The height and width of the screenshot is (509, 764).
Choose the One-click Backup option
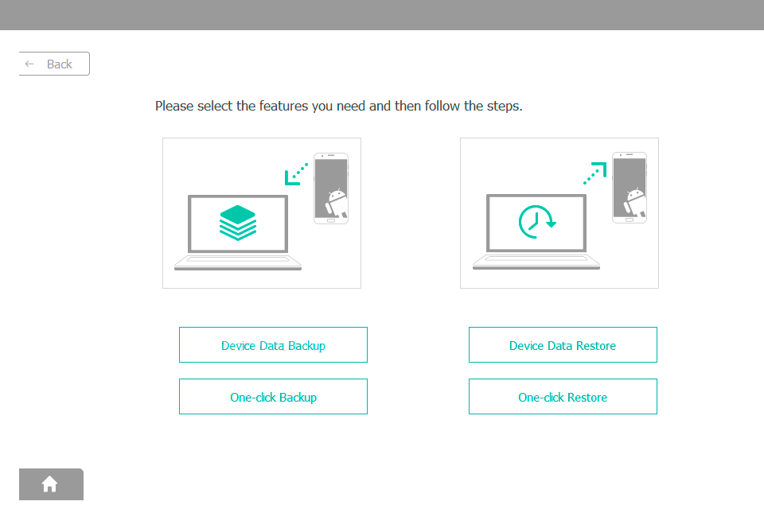[x=273, y=396]
